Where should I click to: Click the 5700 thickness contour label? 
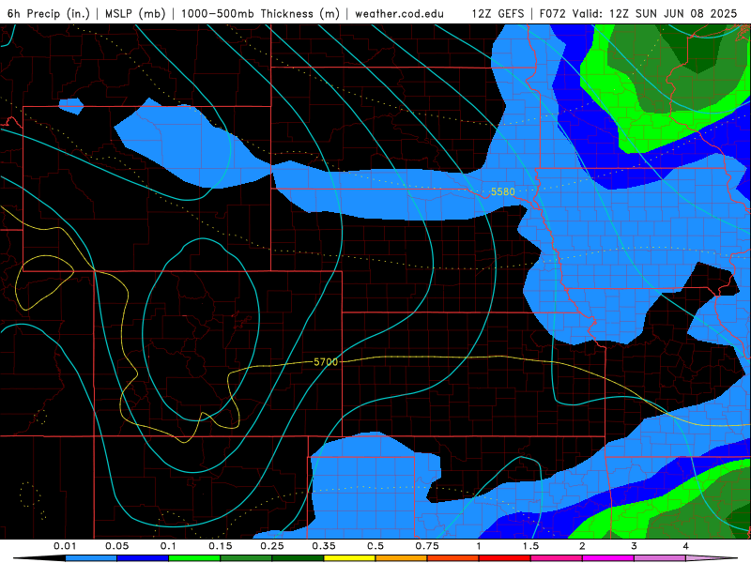click(x=326, y=362)
